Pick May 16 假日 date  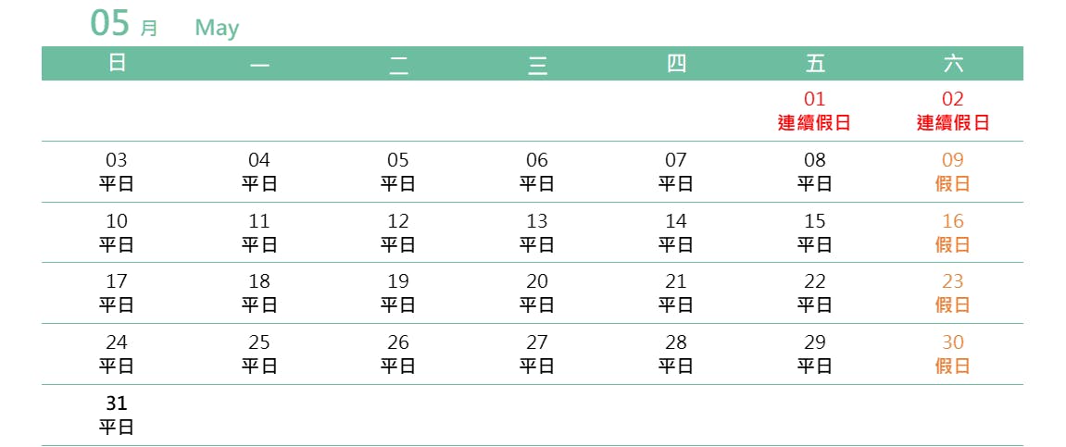tap(953, 232)
